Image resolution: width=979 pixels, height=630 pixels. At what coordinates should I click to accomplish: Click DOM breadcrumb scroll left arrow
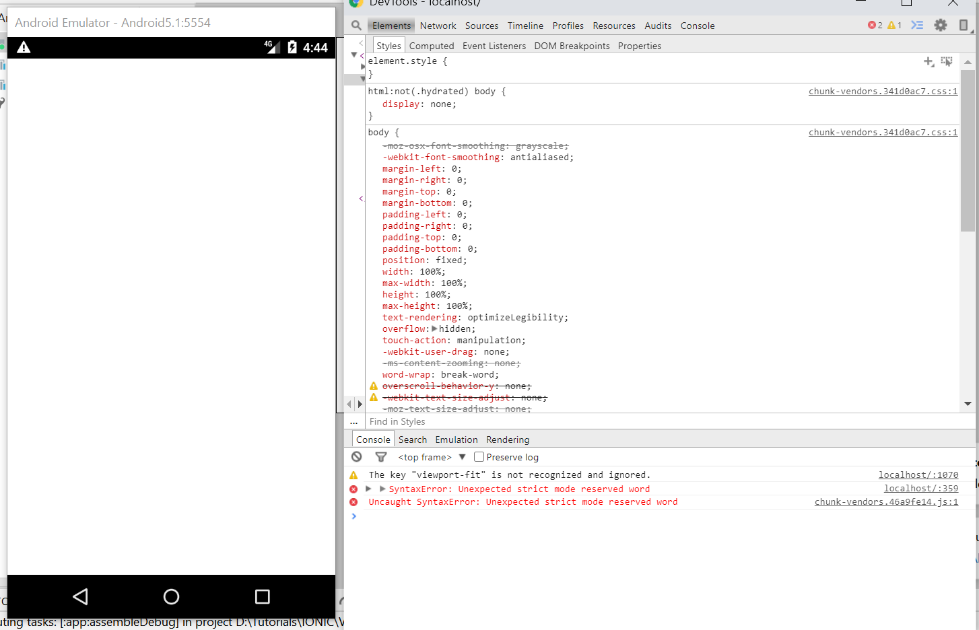click(349, 404)
